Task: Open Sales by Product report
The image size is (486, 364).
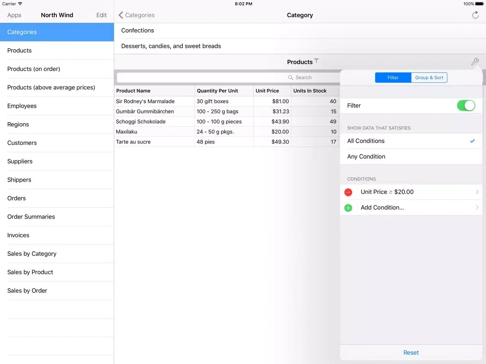Action: tap(57, 272)
